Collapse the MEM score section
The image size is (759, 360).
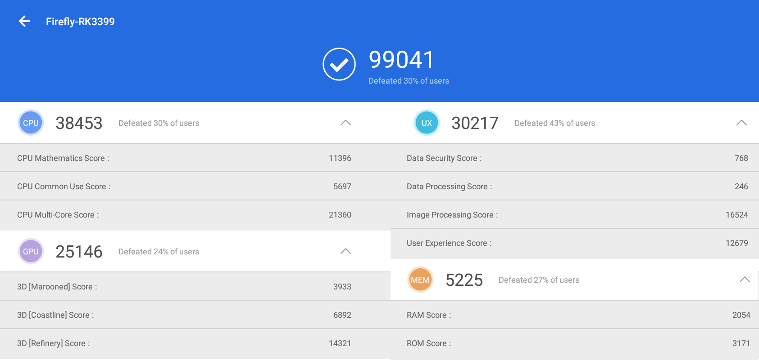[745, 280]
